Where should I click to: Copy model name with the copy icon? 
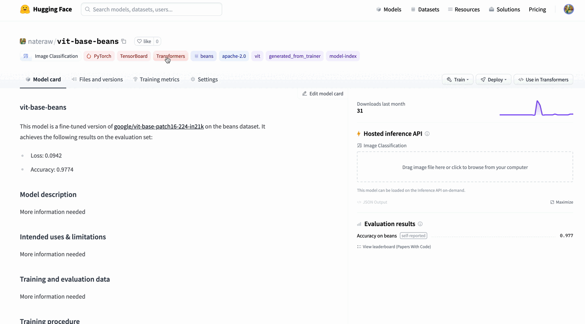pos(124,41)
